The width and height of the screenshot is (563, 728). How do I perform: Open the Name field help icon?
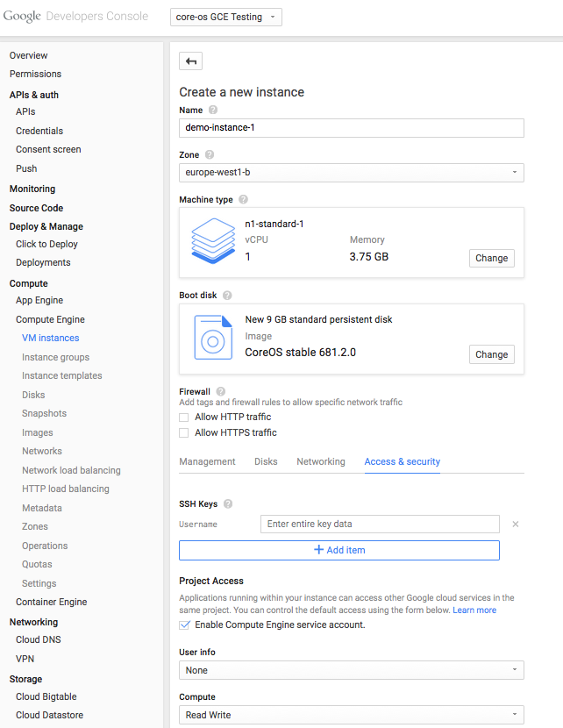click(212, 110)
